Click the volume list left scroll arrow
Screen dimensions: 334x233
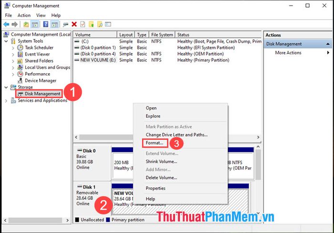tap(76, 137)
